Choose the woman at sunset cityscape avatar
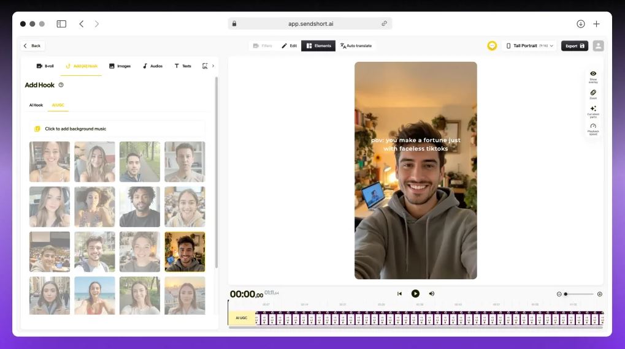The image size is (625, 349). pos(185,296)
